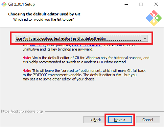The width and height of the screenshot is (164, 127).
Task: Click 'Which editor would you like Git to use?'
Action: tap(43, 19)
